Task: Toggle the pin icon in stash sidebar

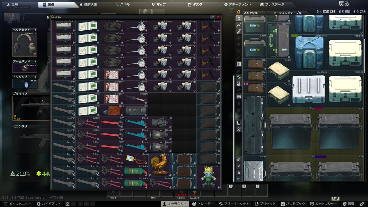Action: pyautogui.click(x=239, y=166)
